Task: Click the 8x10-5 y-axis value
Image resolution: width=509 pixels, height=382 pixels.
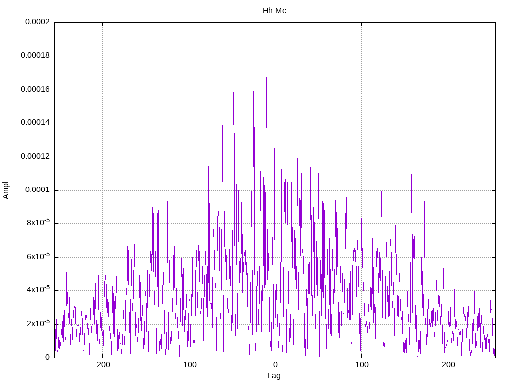Action: pos(38,222)
